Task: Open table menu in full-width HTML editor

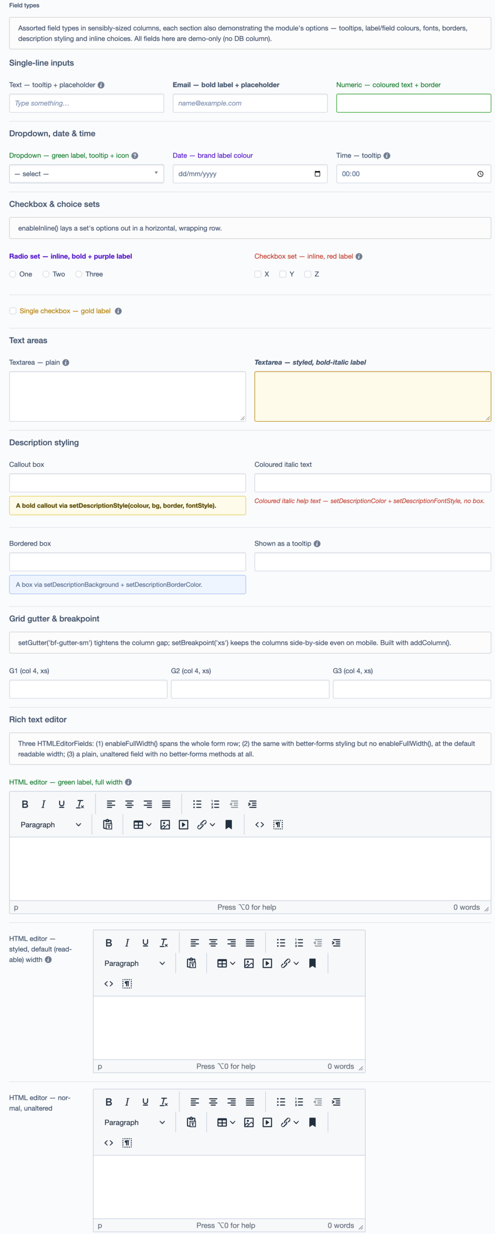Action: coord(142,824)
